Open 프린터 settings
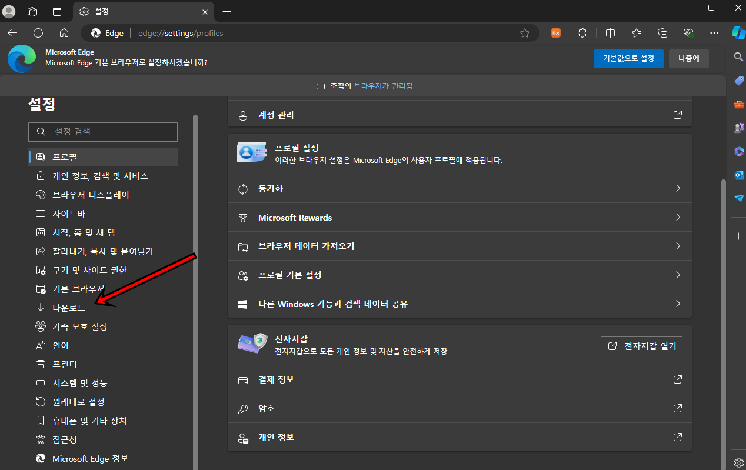The image size is (746, 470). (x=103, y=364)
